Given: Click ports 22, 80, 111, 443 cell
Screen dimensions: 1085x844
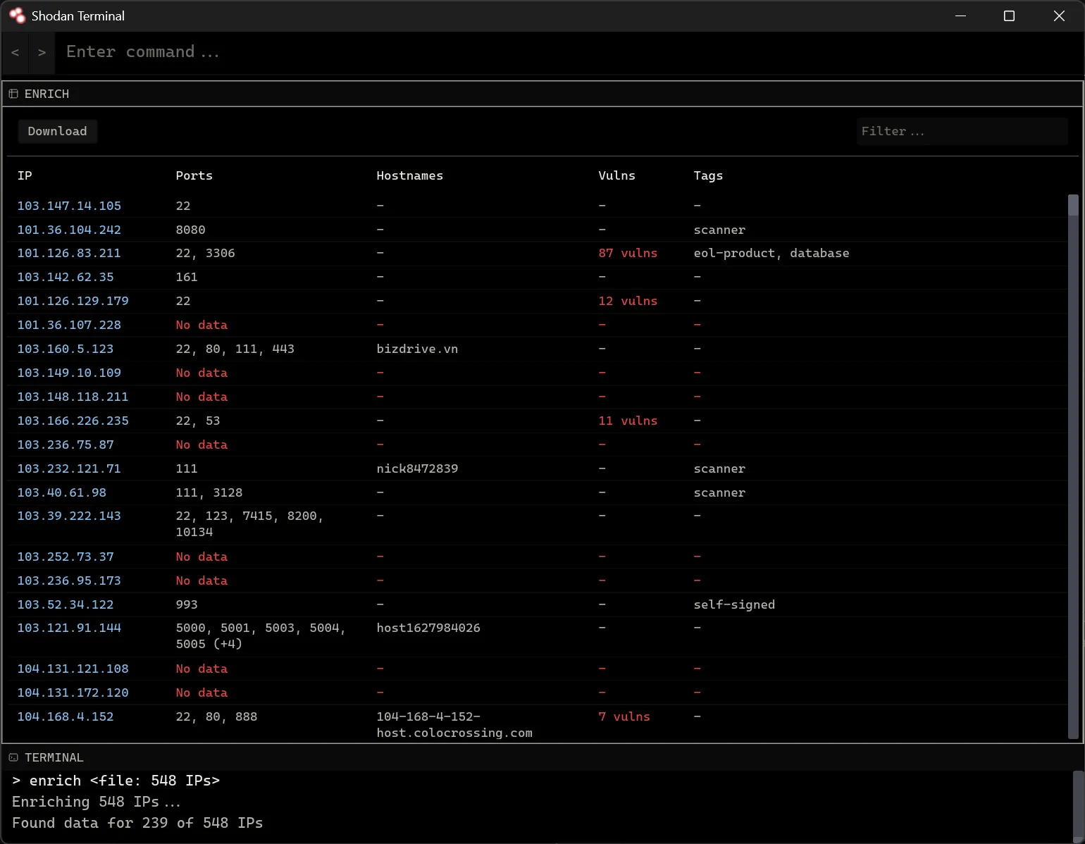Looking at the screenshot, I should pos(235,349).
